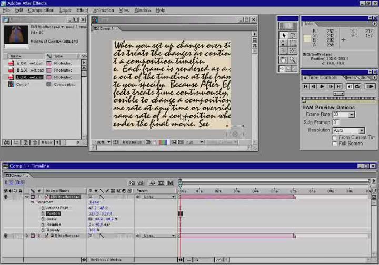The width and height of the screenshot is (379, 265).
Task: Click the Opacity value 100
Action: tap(92, 230)
